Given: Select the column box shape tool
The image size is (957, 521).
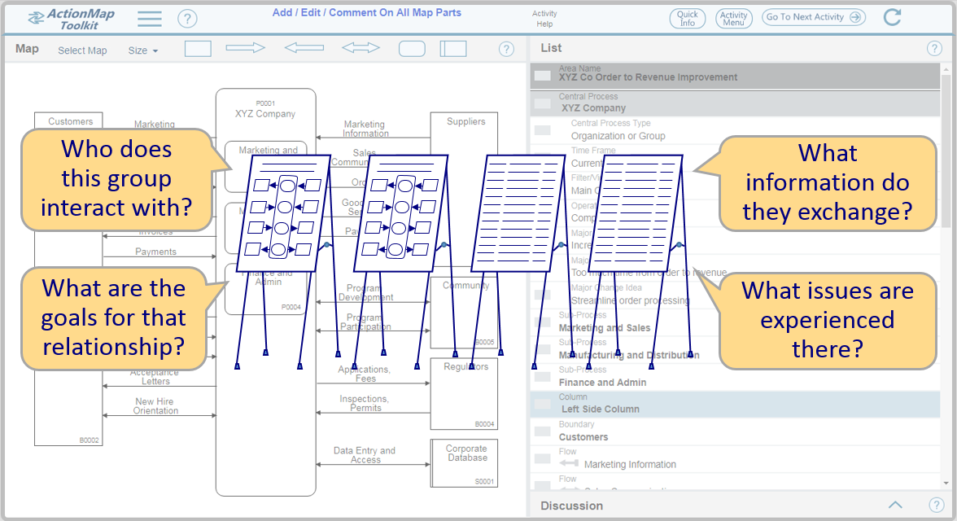Looking at the screenshot, I should pyautogui.click(x=453, y=49).
